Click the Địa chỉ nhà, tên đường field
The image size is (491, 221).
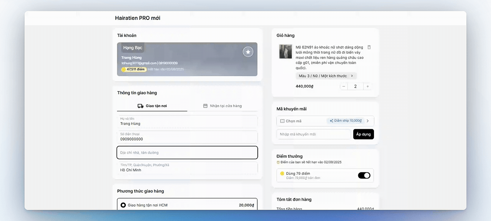[187, 153]
